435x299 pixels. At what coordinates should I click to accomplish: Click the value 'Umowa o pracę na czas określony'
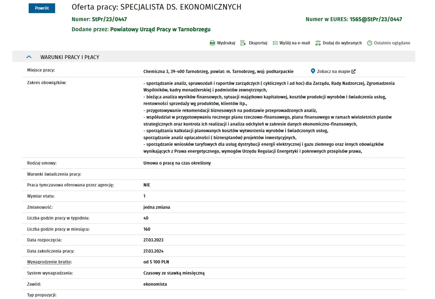(177, 163)
